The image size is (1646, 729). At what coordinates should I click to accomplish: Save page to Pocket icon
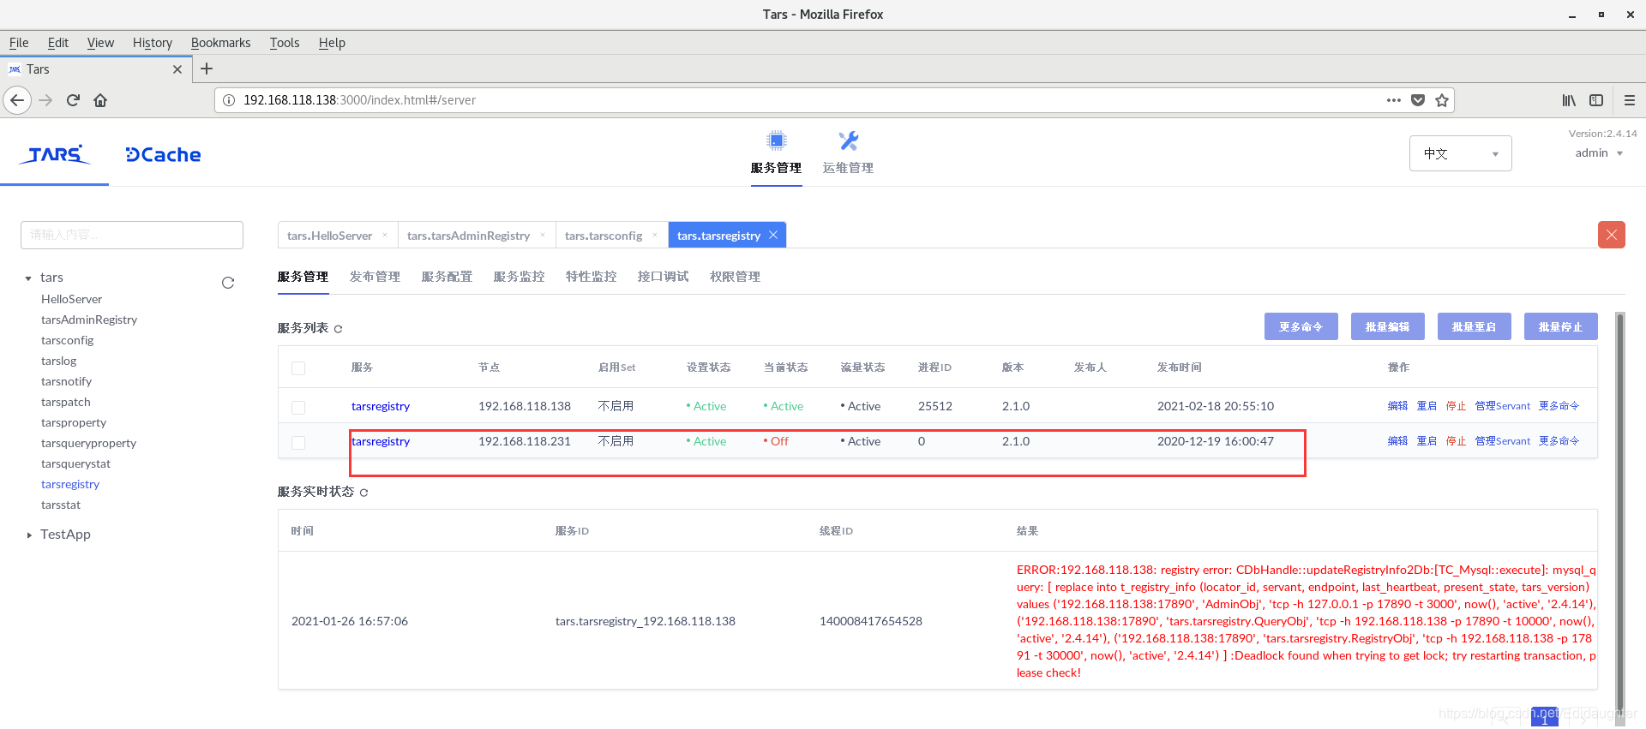(x=1418, y=100)
